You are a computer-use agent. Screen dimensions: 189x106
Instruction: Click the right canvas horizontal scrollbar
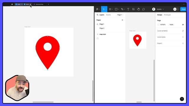[x=139, y=102]
